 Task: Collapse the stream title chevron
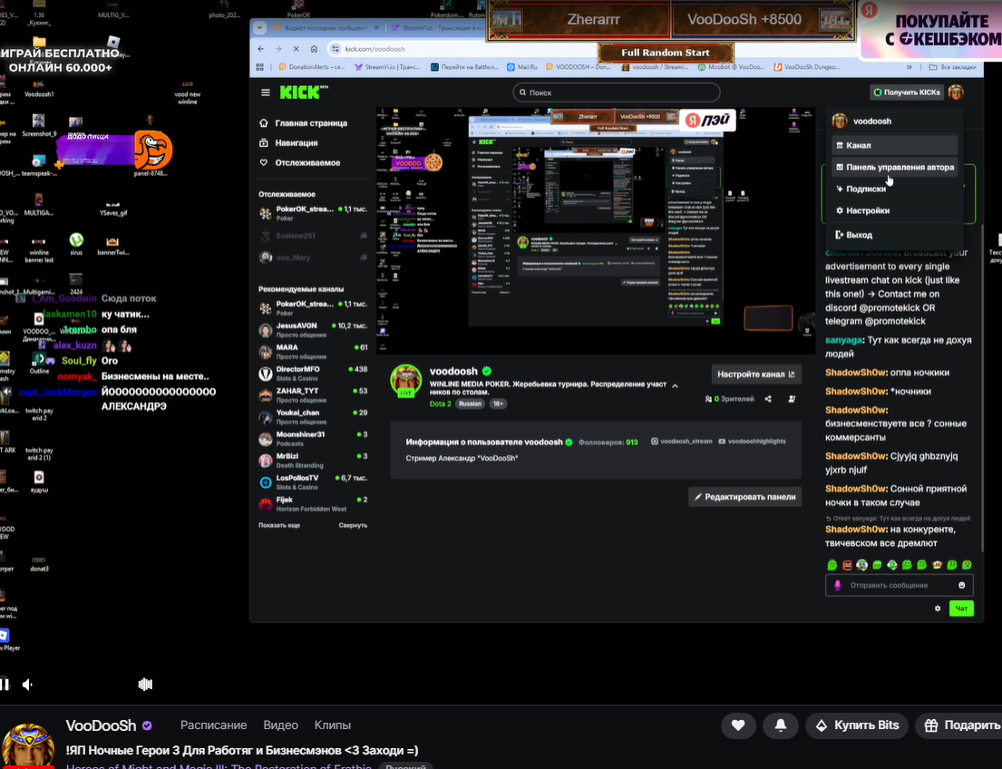675,385
